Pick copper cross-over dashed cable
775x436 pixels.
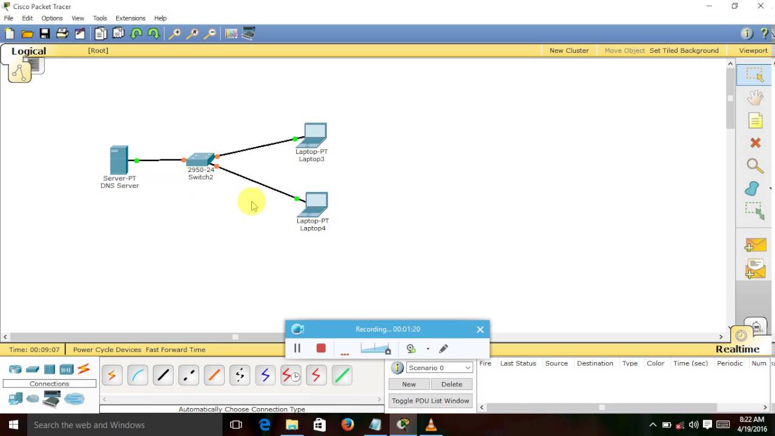[188, 376]
